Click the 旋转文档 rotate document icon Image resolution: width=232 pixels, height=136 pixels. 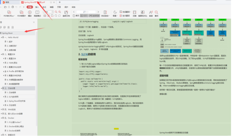click(x=66, y=13)
